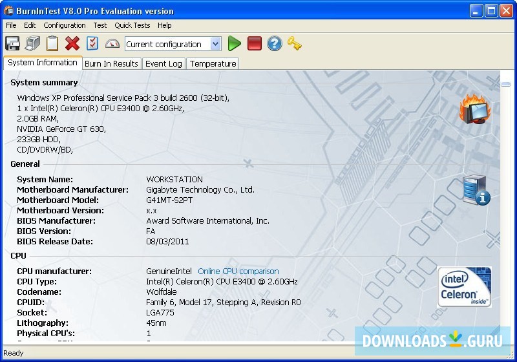The height and width of the screenshot is (362, 517).
Task: Click the GenuineIntel manufacturer value
Action: click(x=169, y=271)
